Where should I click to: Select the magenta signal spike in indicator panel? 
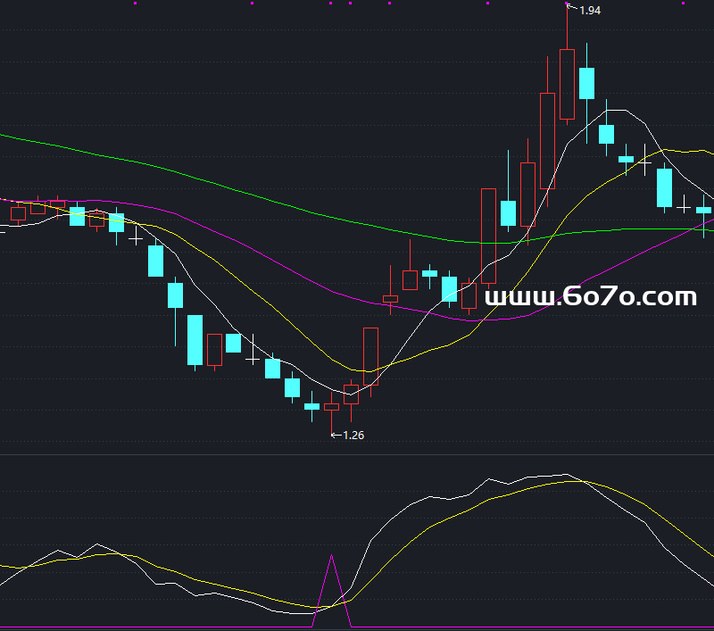(x=331, y=591)
